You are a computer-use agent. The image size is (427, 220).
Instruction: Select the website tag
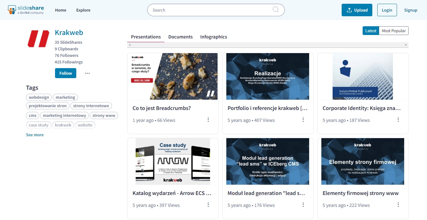point(85,125)
